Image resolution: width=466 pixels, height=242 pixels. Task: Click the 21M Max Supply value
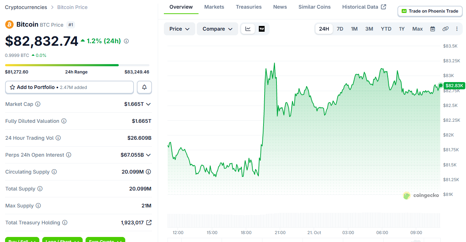click(147, 206)
